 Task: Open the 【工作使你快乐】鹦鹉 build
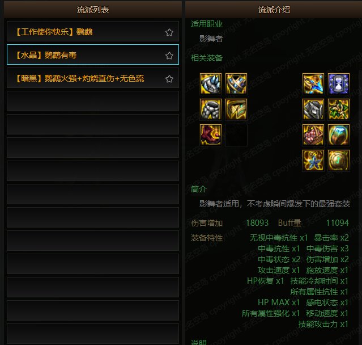pos(93,31)
